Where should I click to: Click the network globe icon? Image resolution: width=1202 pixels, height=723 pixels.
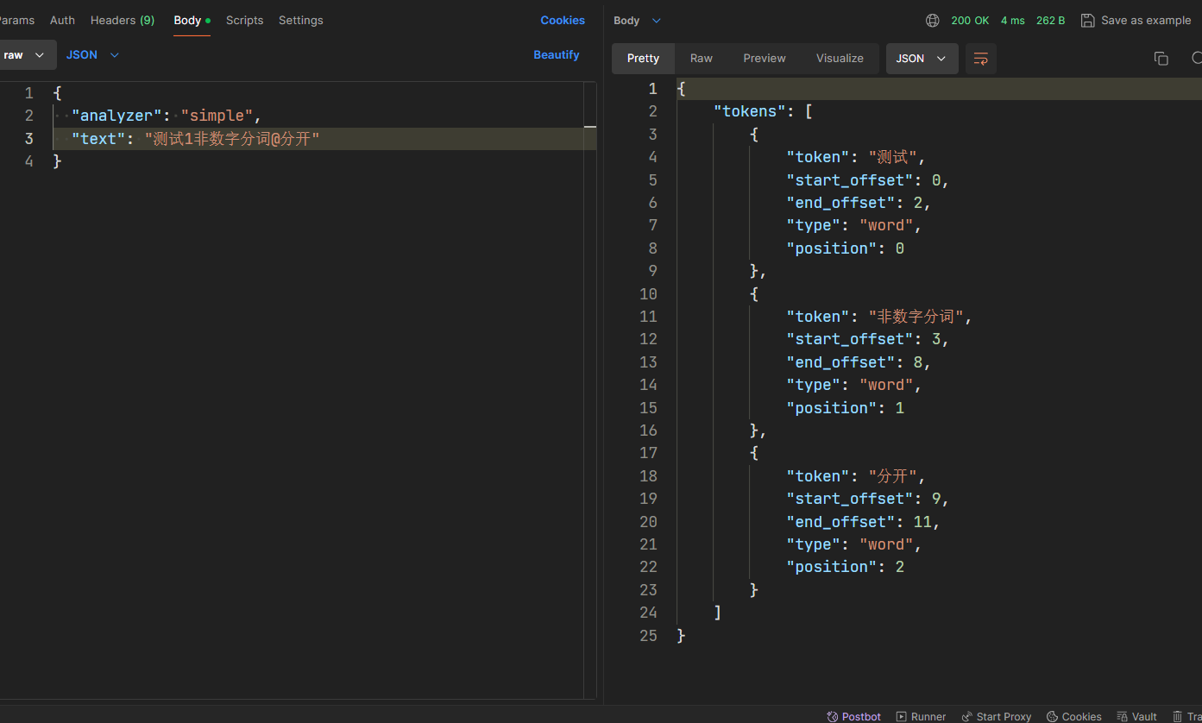(x=932, y=21)
